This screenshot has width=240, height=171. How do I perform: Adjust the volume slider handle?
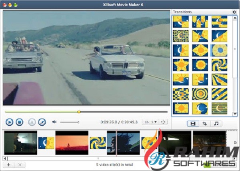[78, 122]
